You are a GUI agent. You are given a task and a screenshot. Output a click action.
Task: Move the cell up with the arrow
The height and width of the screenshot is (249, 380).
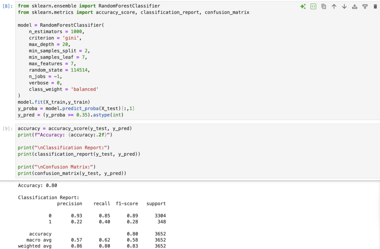click(x=334, y=7)
